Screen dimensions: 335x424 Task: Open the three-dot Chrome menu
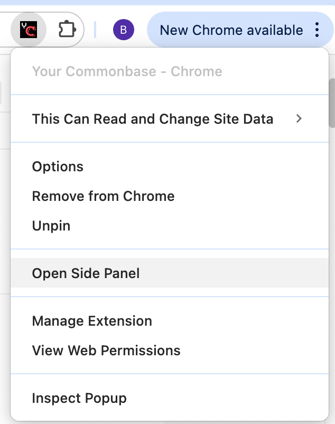click(x=317, y=30)
